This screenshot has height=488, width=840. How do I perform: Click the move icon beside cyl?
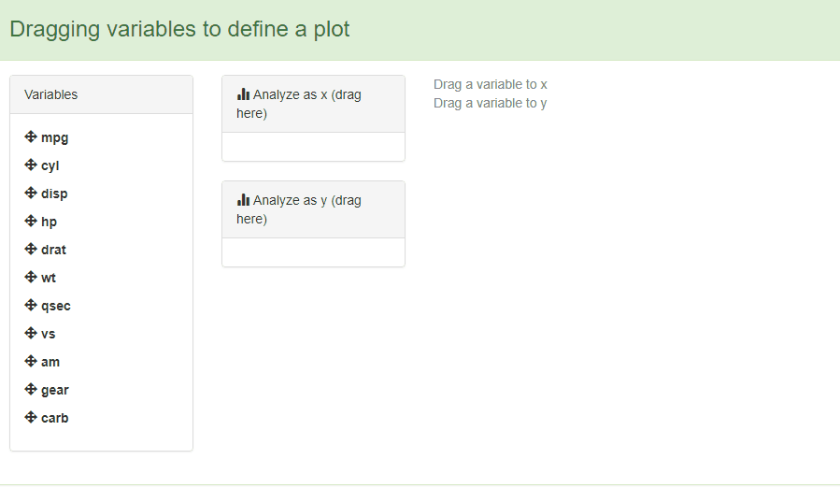tap(31, 165)
